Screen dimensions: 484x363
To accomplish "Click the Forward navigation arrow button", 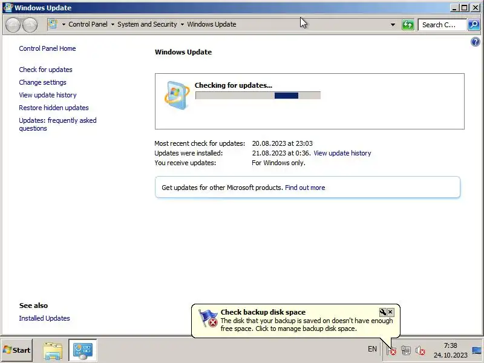I will coord(30,25).
